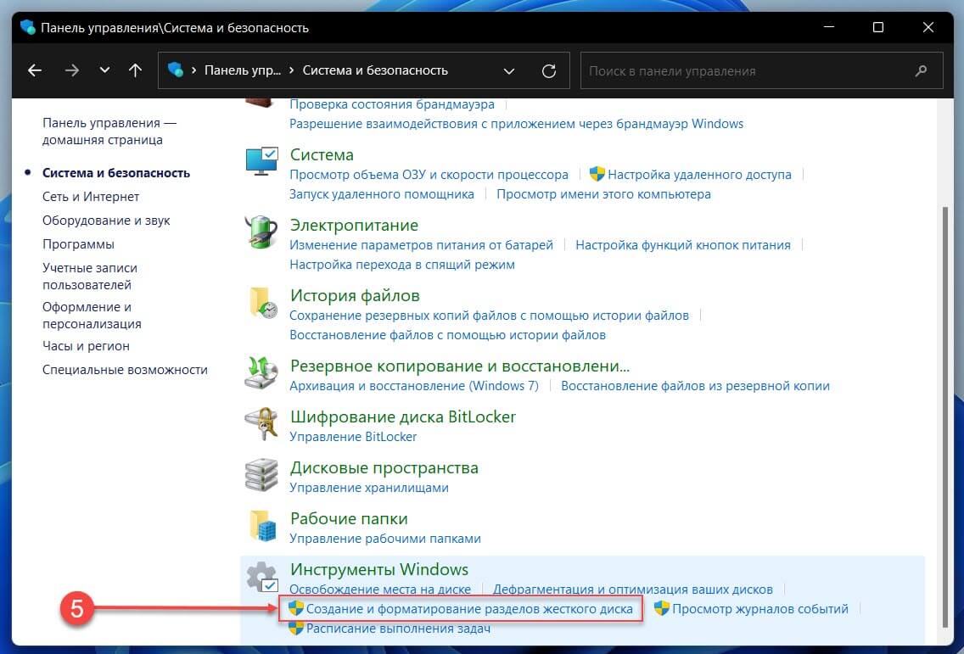Click shield icon beside 'Настройка удаленного доступа'
Screen dimensions: 964x654
pyautogui.click(x=597, y=174)
